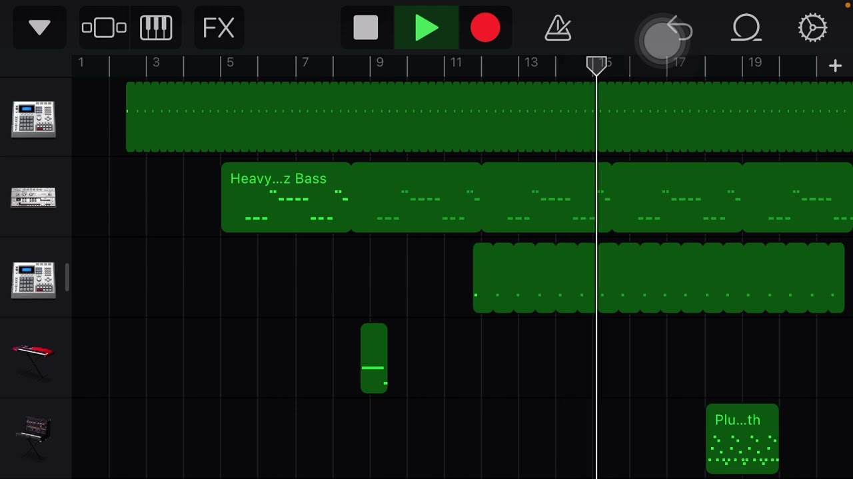The image size is (853, 479).
Task: Undo the last action
Action: point(681,28)
